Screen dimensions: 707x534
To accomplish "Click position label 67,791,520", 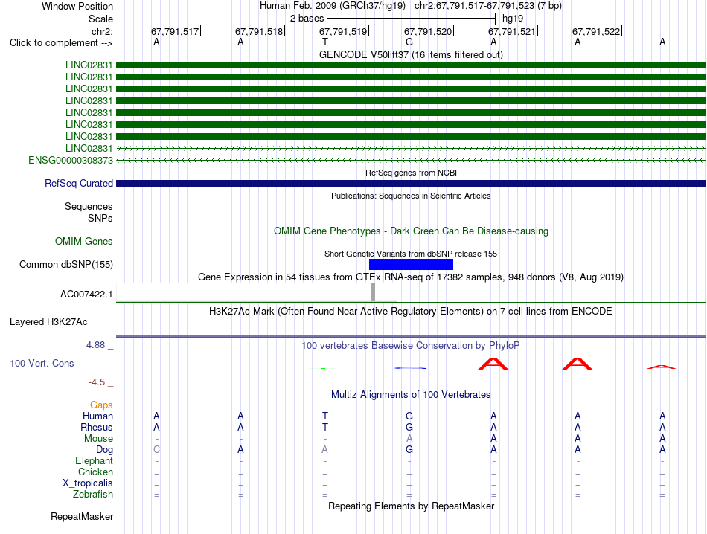I will click(427, 31).
